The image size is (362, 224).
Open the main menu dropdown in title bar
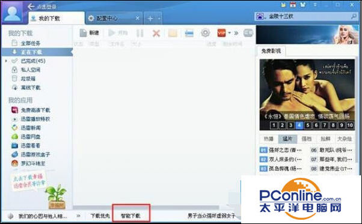point(315,4)
